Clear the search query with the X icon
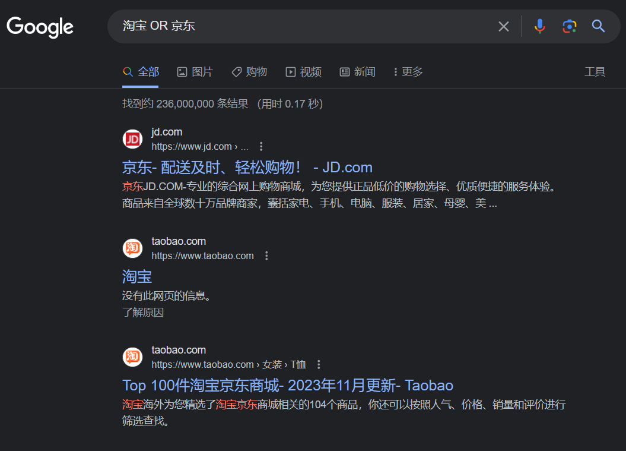Screen dimensions: 626x451 click(x=503, y=26)
